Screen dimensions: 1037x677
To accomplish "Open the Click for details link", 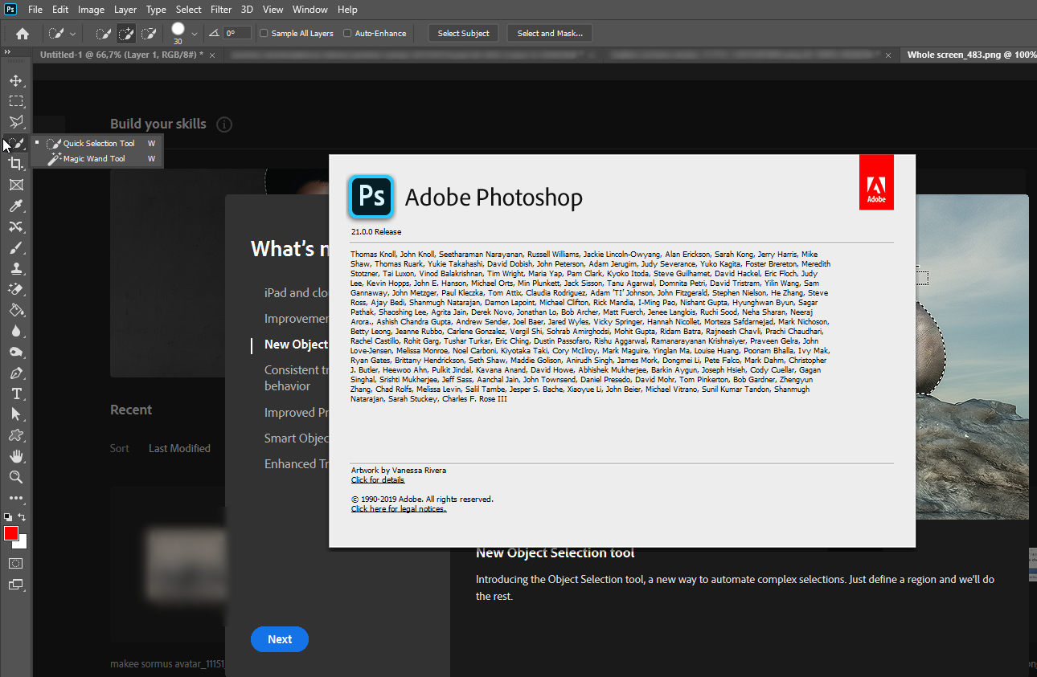I will (378, 480).
